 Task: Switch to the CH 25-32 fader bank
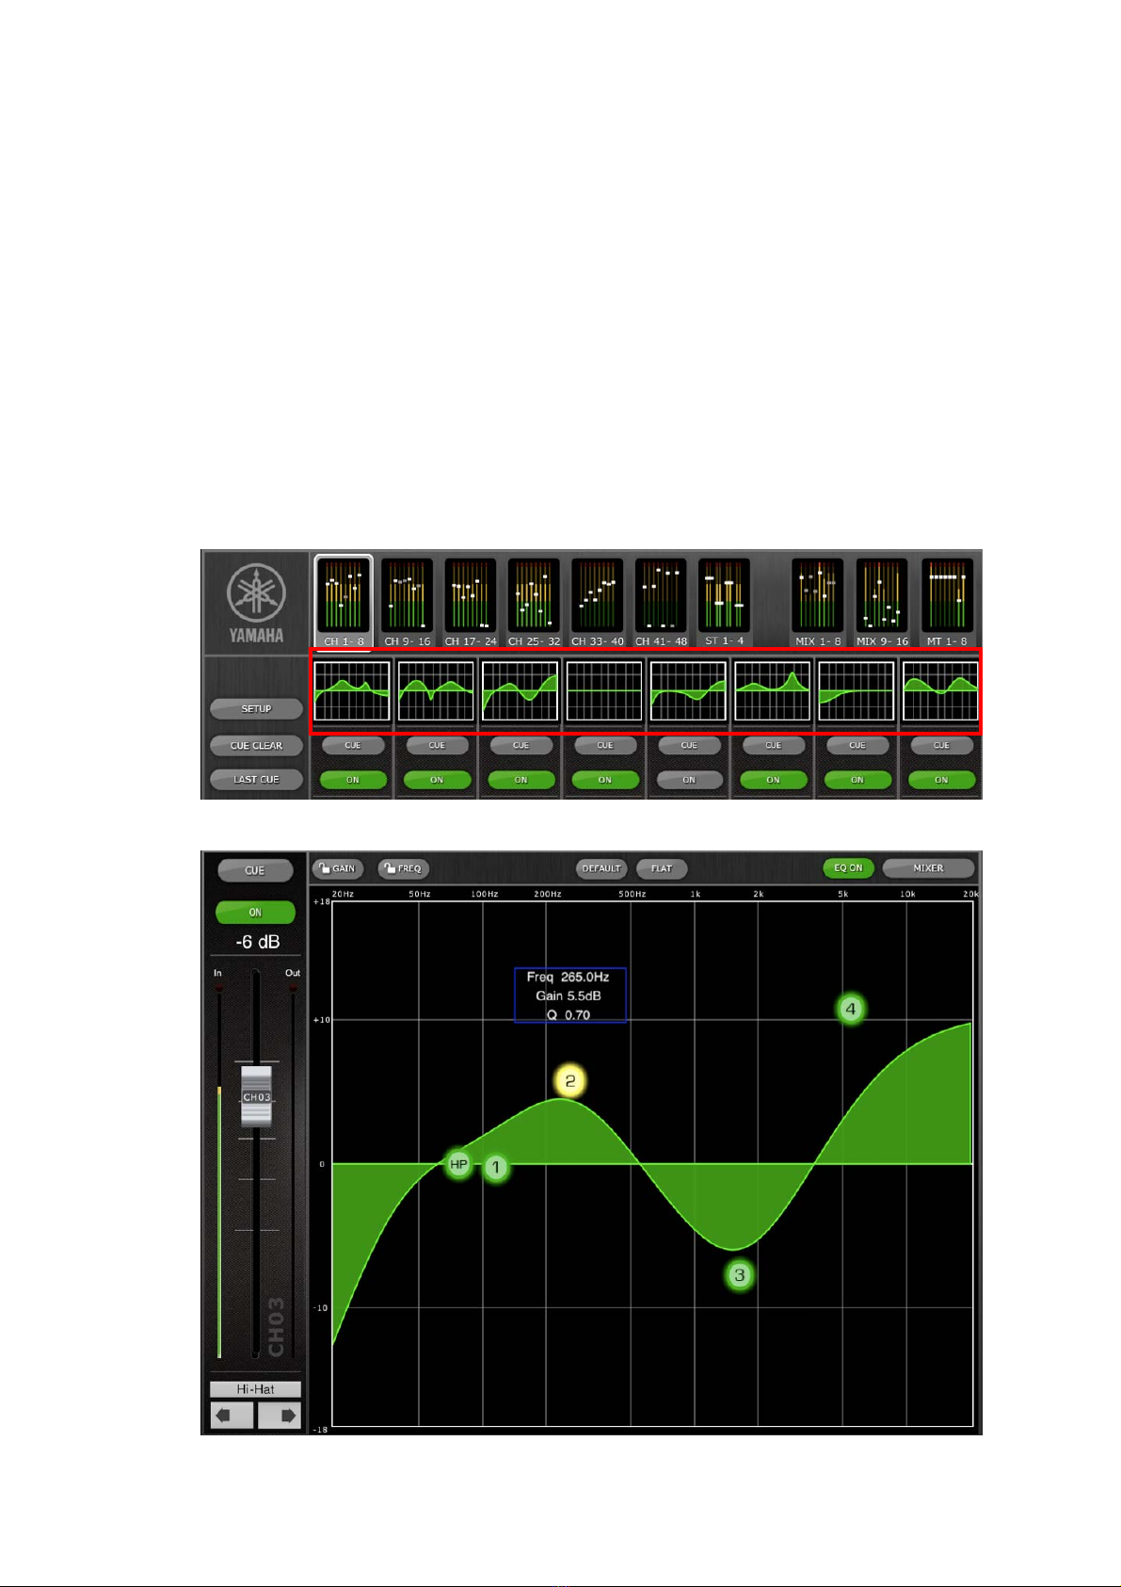[x=534, y=602]
